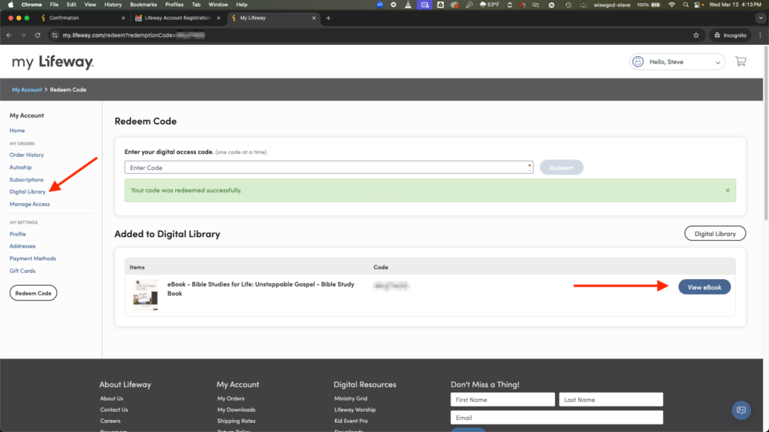Viewport: 769px width, 432px height.
Task: Open the Lifeway Worship footer link
Action: [355, 410]
